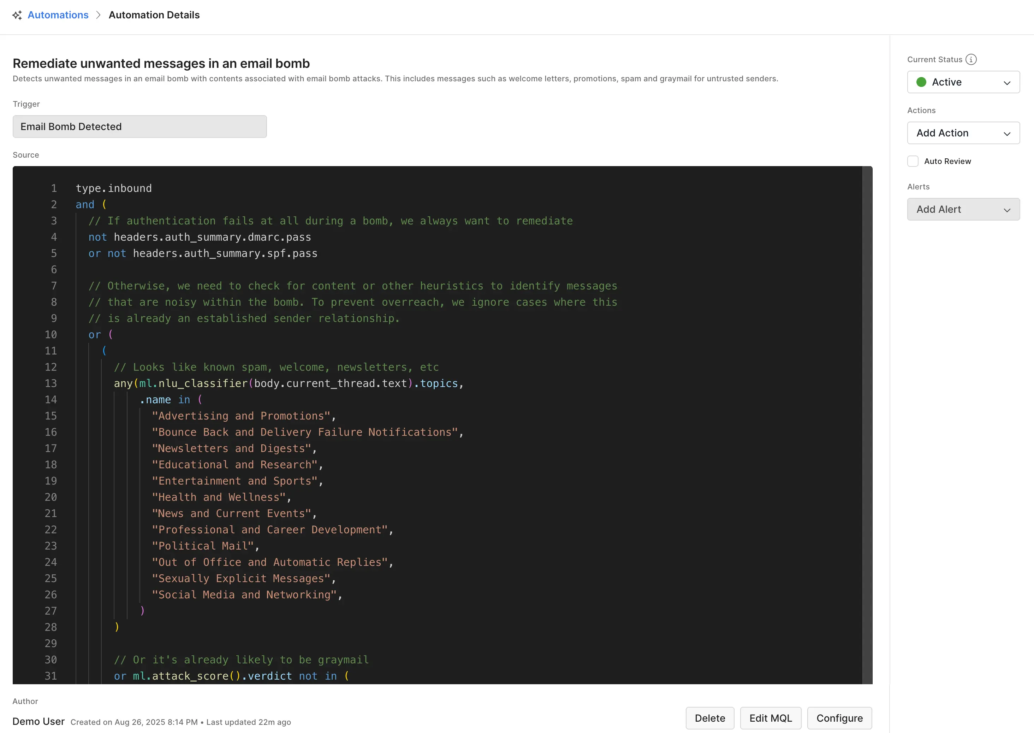Viewport: 1034px width, 733px height.
Task: Click the Edit MQL button
Action: pyautogui.click(x=770, y=718)
